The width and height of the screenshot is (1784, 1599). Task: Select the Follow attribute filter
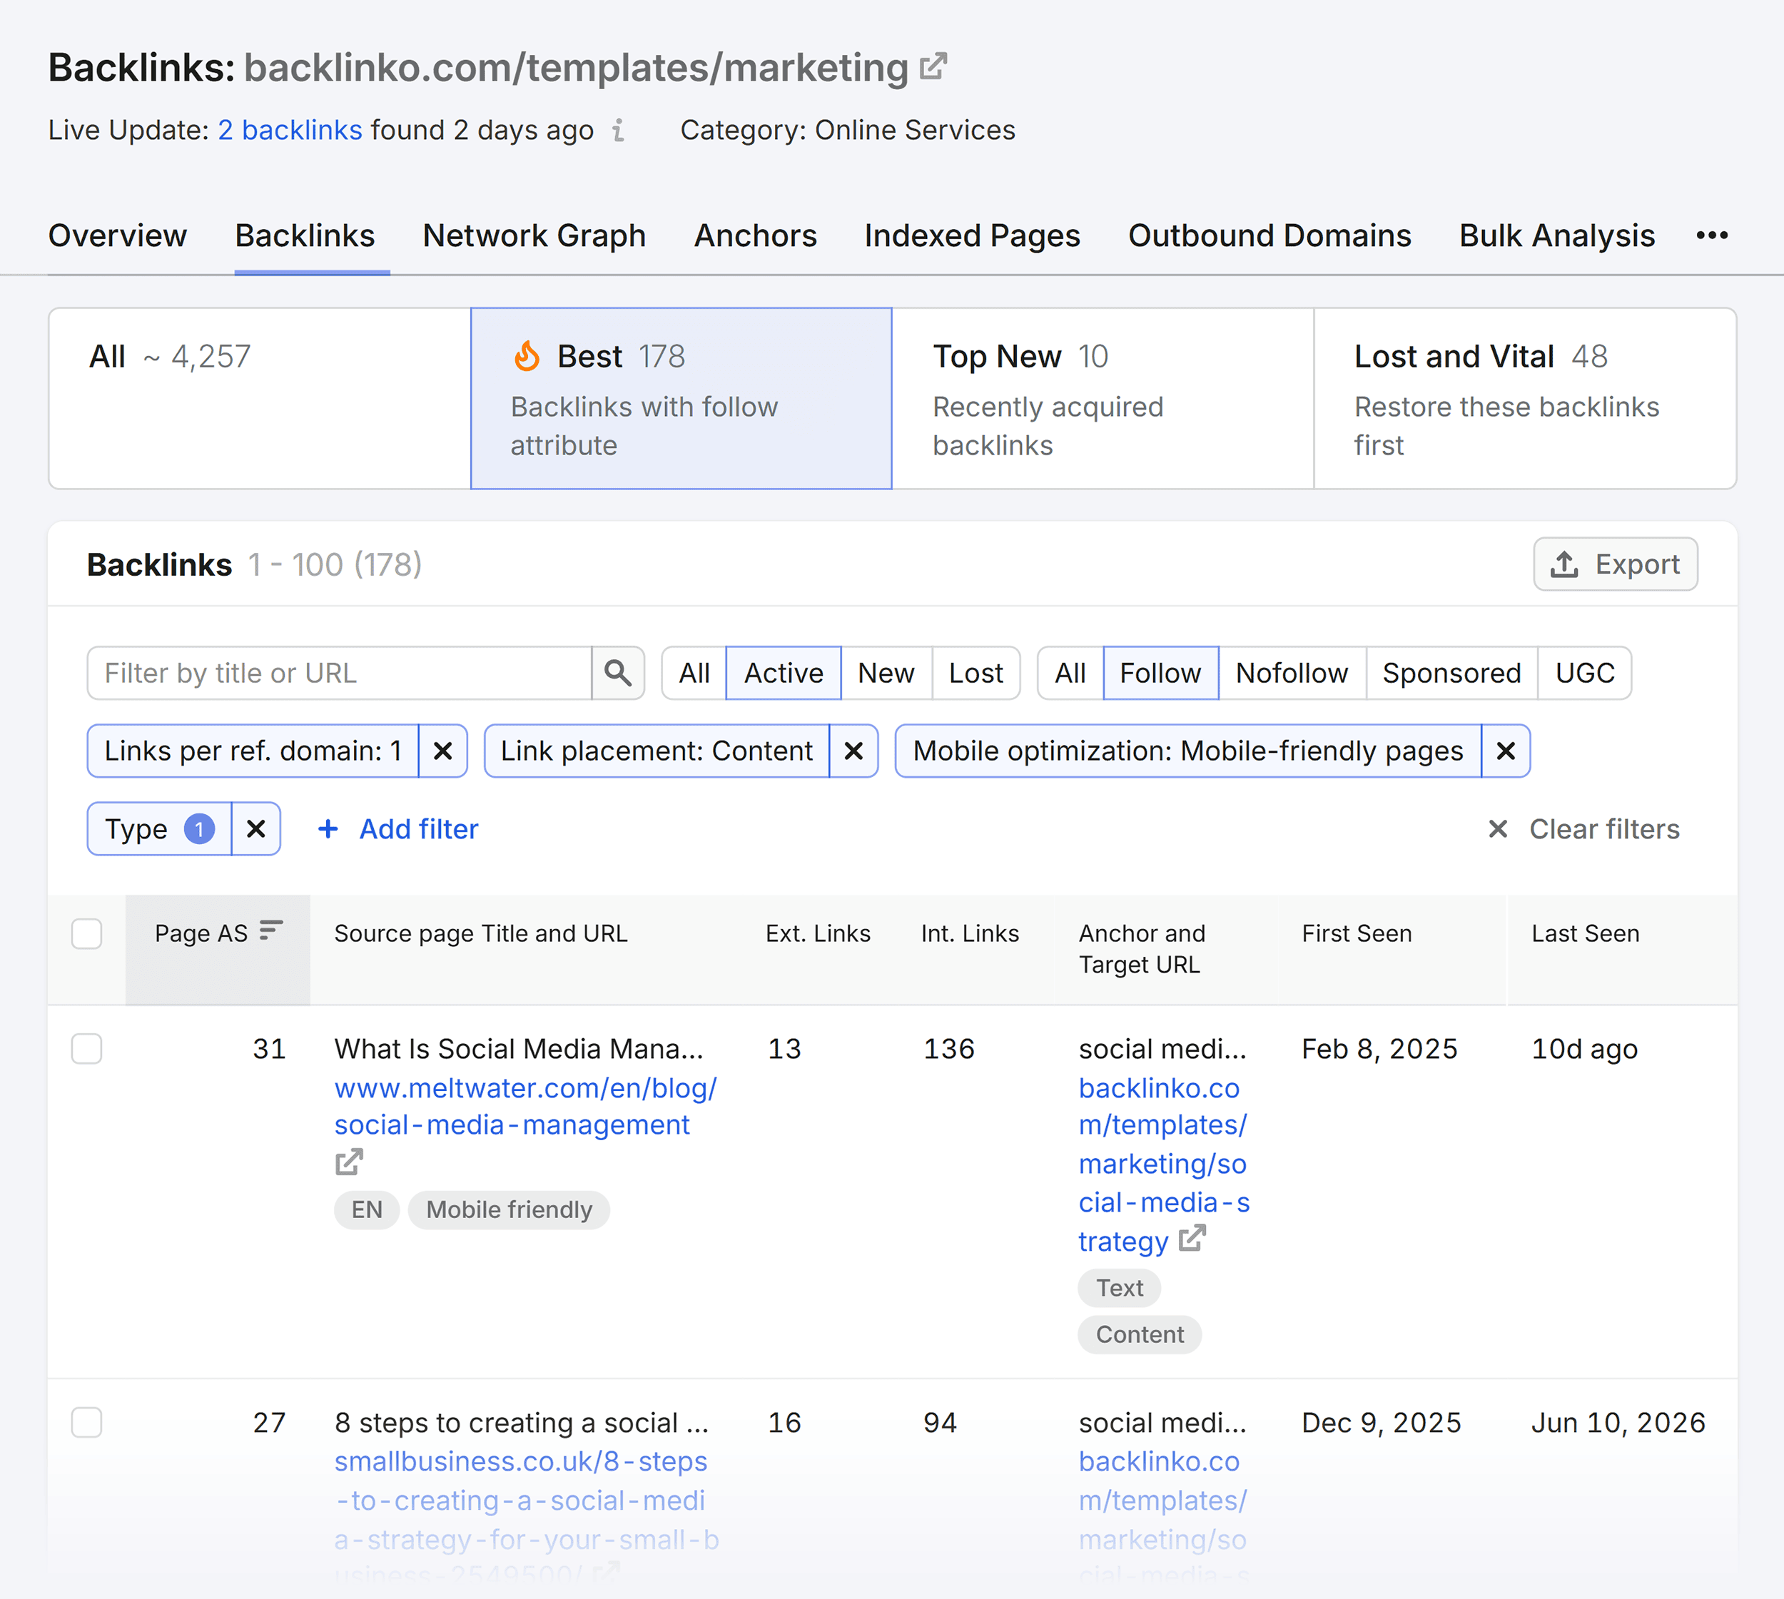pos(1160,673)
